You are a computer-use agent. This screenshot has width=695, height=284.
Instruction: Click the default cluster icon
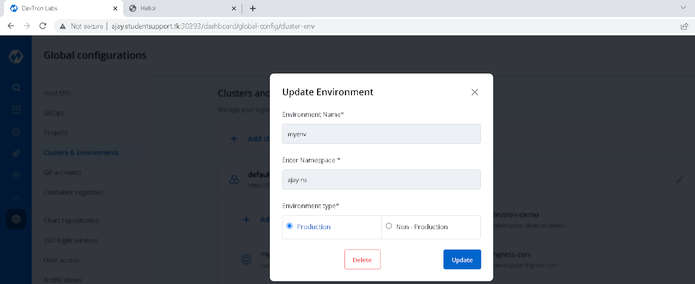coord(234,179)
